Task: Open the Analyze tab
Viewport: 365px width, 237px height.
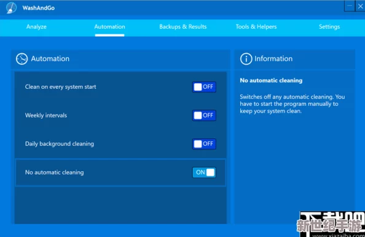Action: 36,27
